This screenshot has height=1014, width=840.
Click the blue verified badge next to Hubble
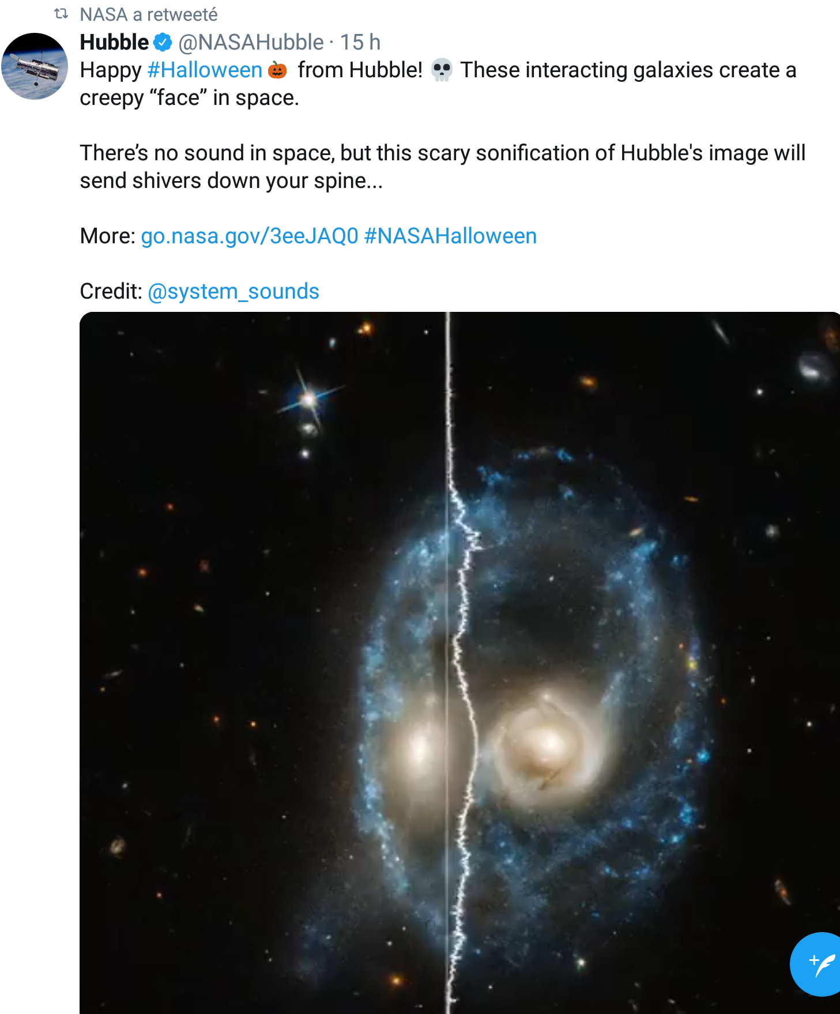coord(163,42)
